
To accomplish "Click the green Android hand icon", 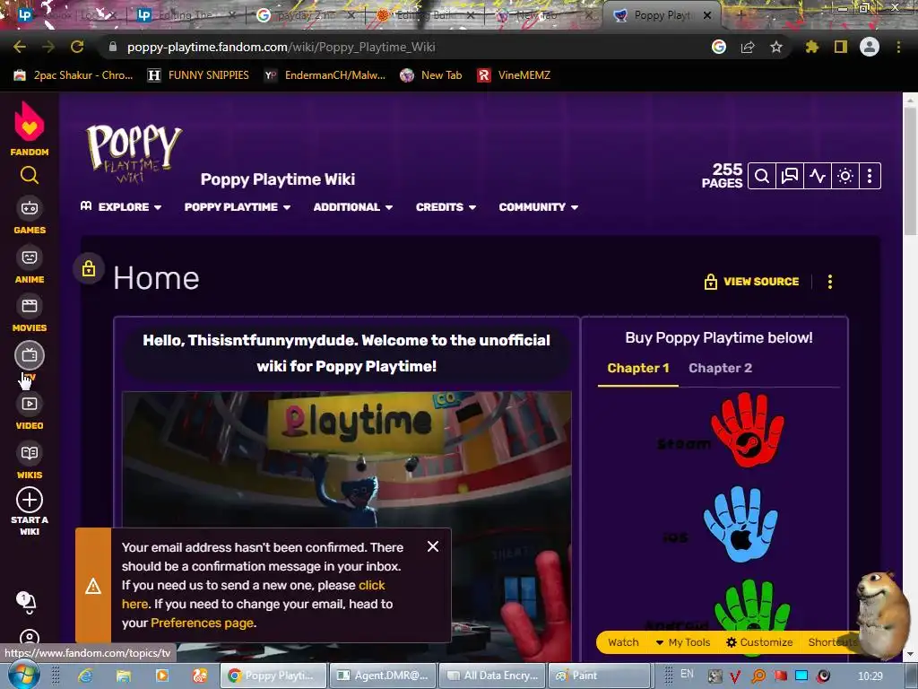I will (752, 606).
